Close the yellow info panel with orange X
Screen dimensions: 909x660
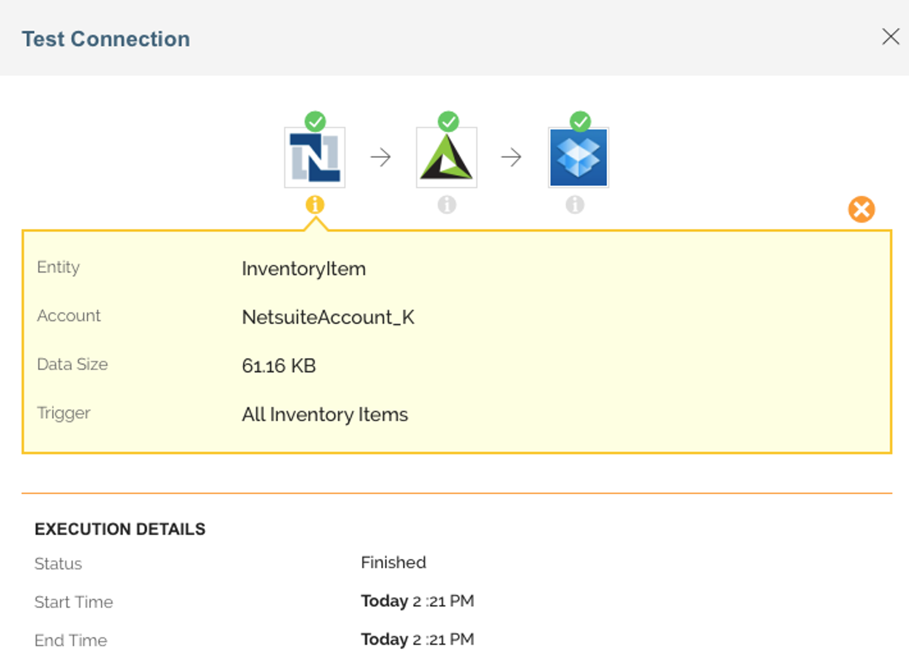coord(861,209)
